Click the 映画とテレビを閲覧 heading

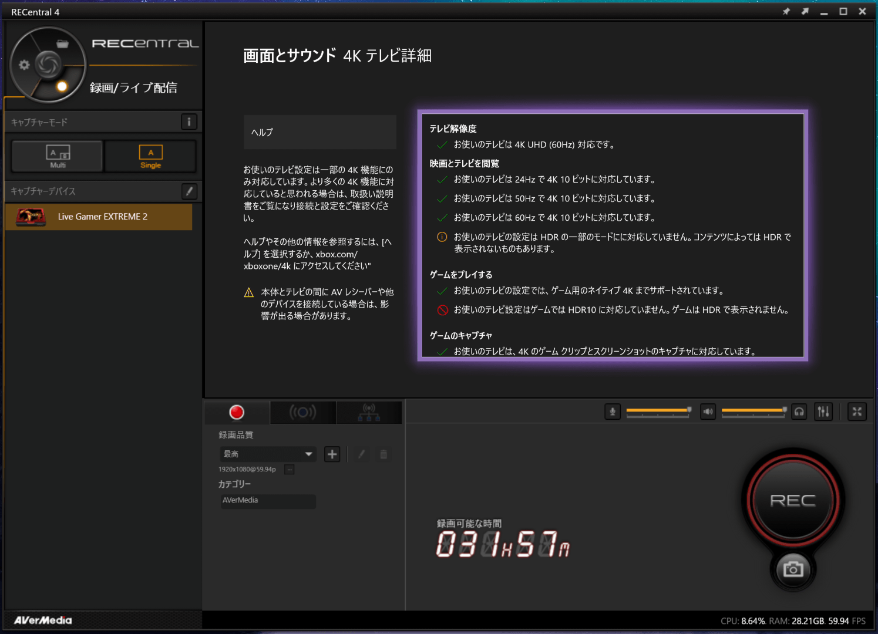click(464, 163)
